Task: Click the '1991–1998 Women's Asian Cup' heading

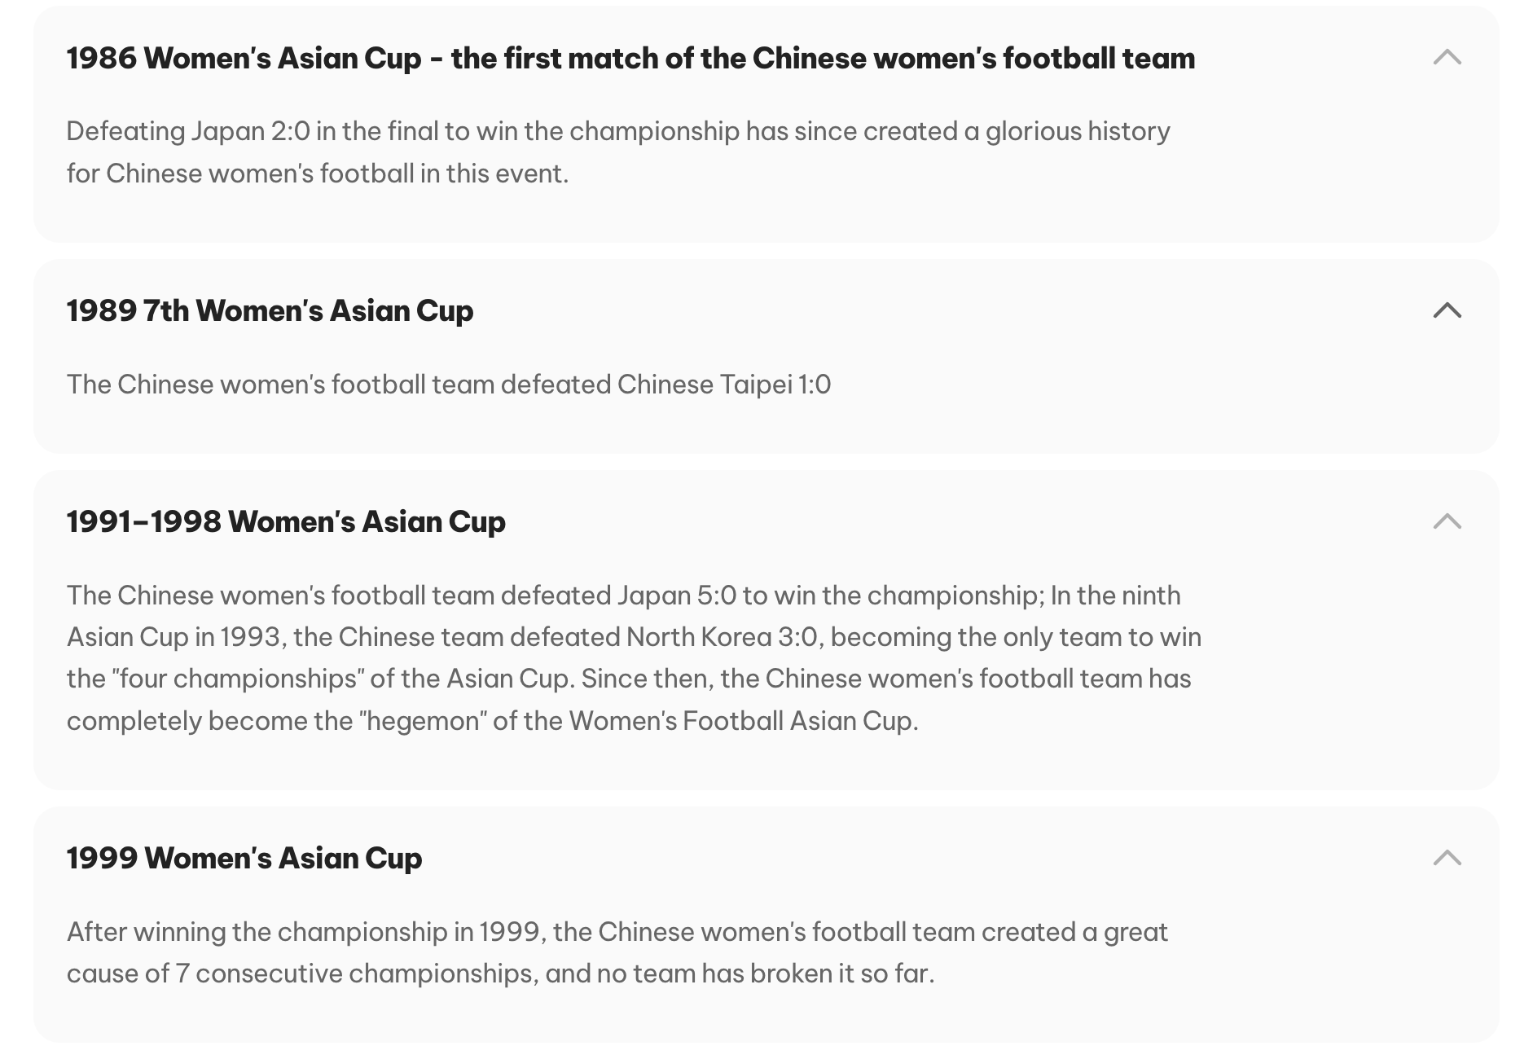Action: click(286, 521)
